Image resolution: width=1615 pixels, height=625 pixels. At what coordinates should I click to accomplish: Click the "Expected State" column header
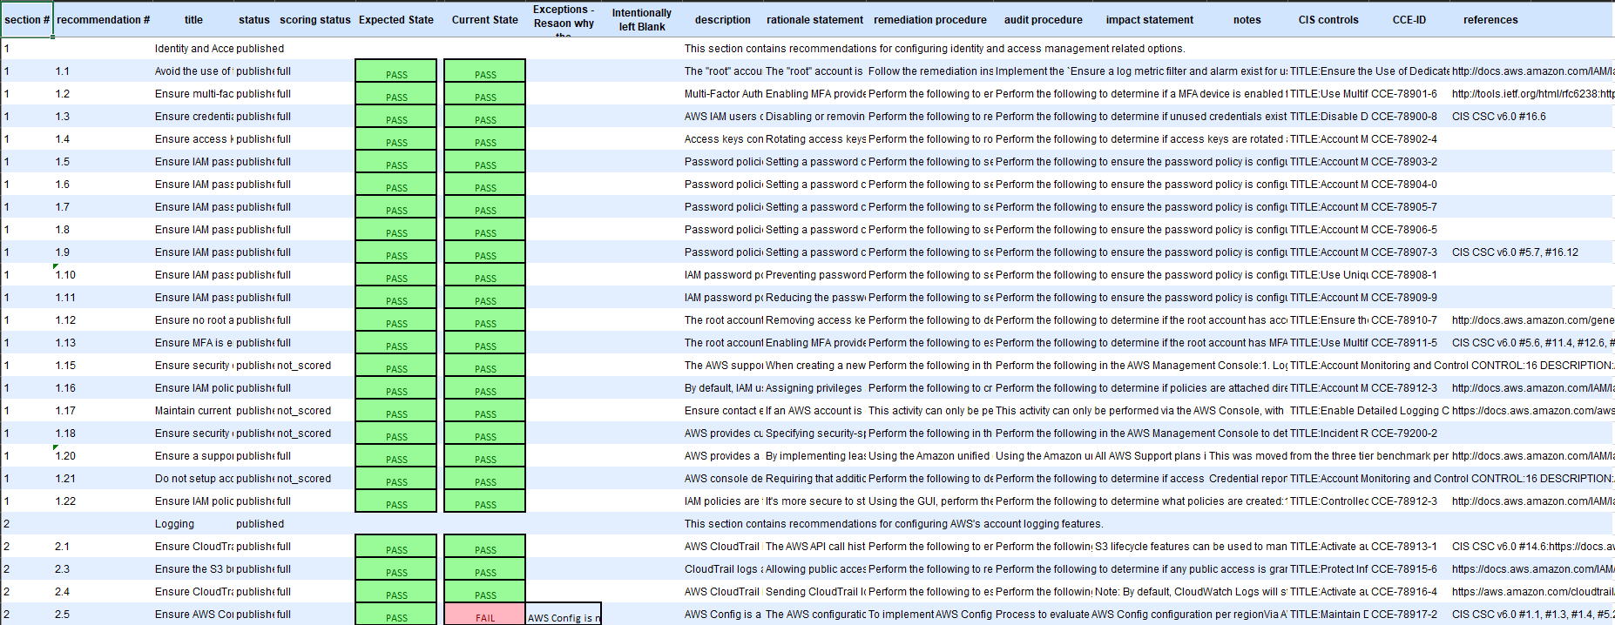click(395, 20)
